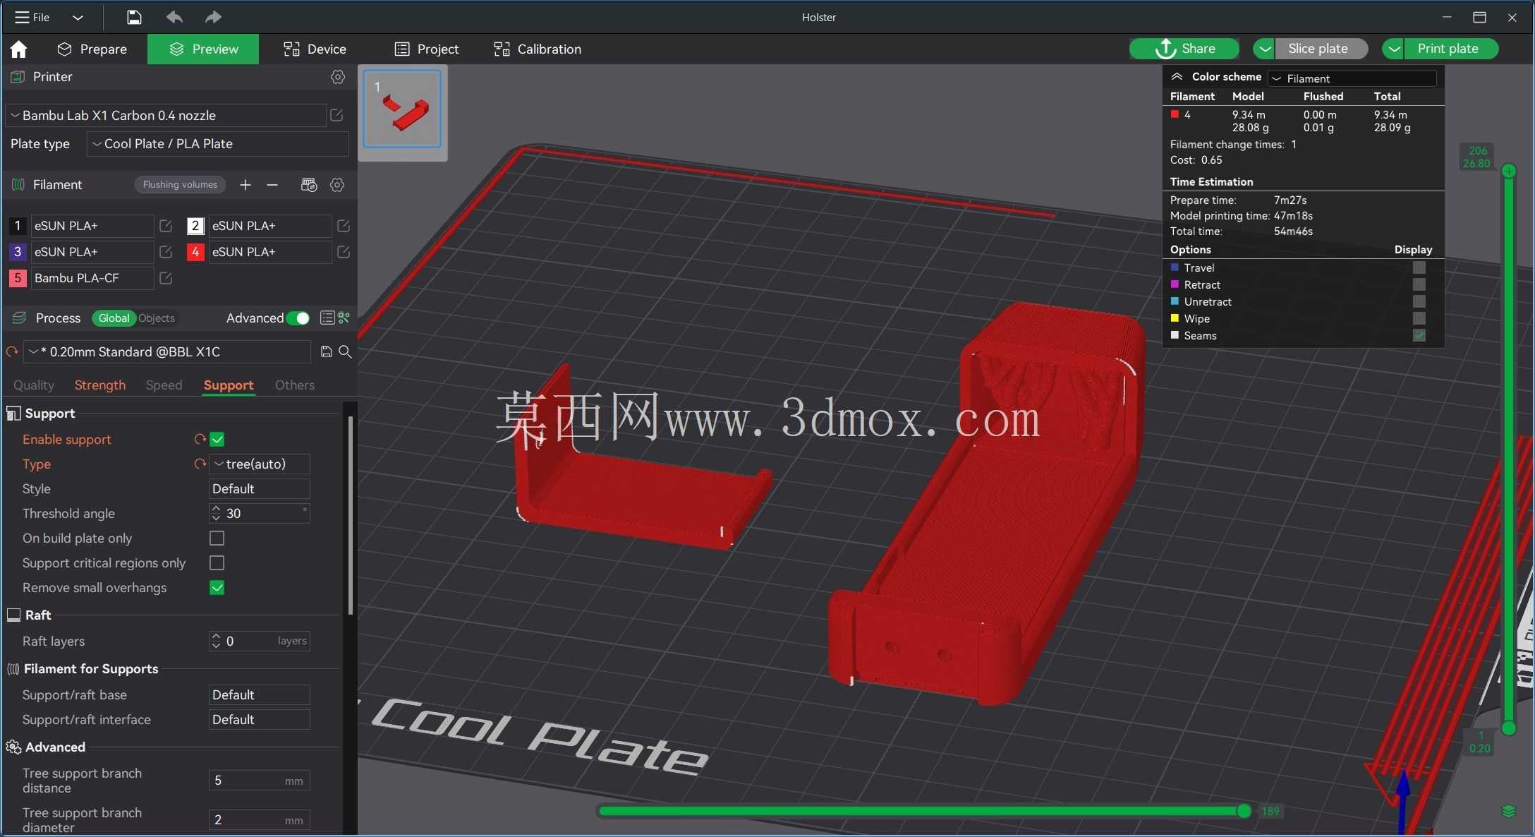This screenshot has width=1535, height=837.
Task: Open support Type tree(auto) dropdown
Action: (x=260, y=464)
